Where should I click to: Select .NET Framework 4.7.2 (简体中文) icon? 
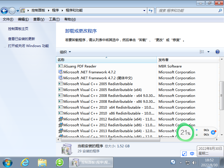coord(60,78)
